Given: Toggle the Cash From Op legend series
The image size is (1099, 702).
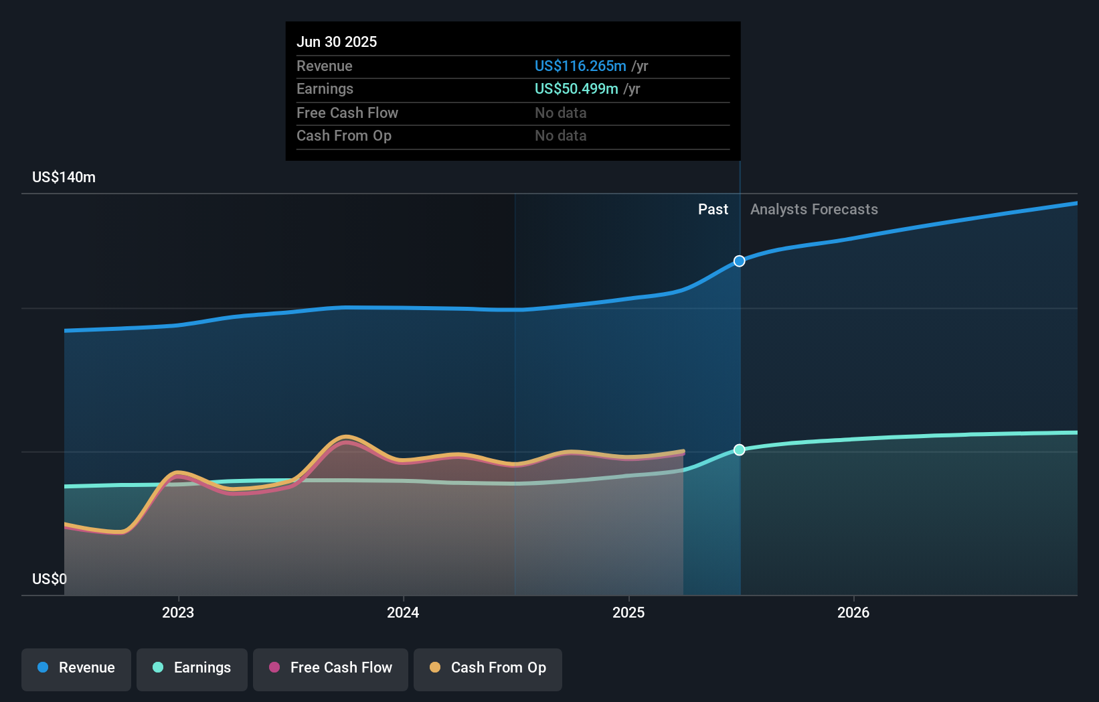Looking at the screenshot, I should (488, 669).
